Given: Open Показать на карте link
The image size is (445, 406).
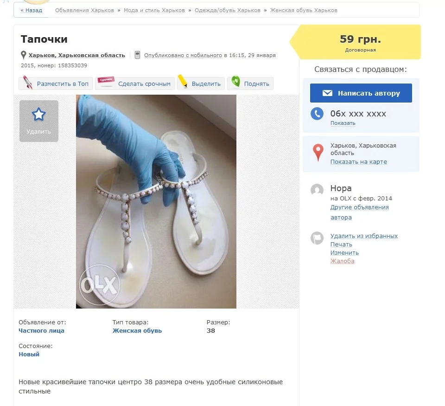Looking at the screenshot, I should tap(358, 162).
